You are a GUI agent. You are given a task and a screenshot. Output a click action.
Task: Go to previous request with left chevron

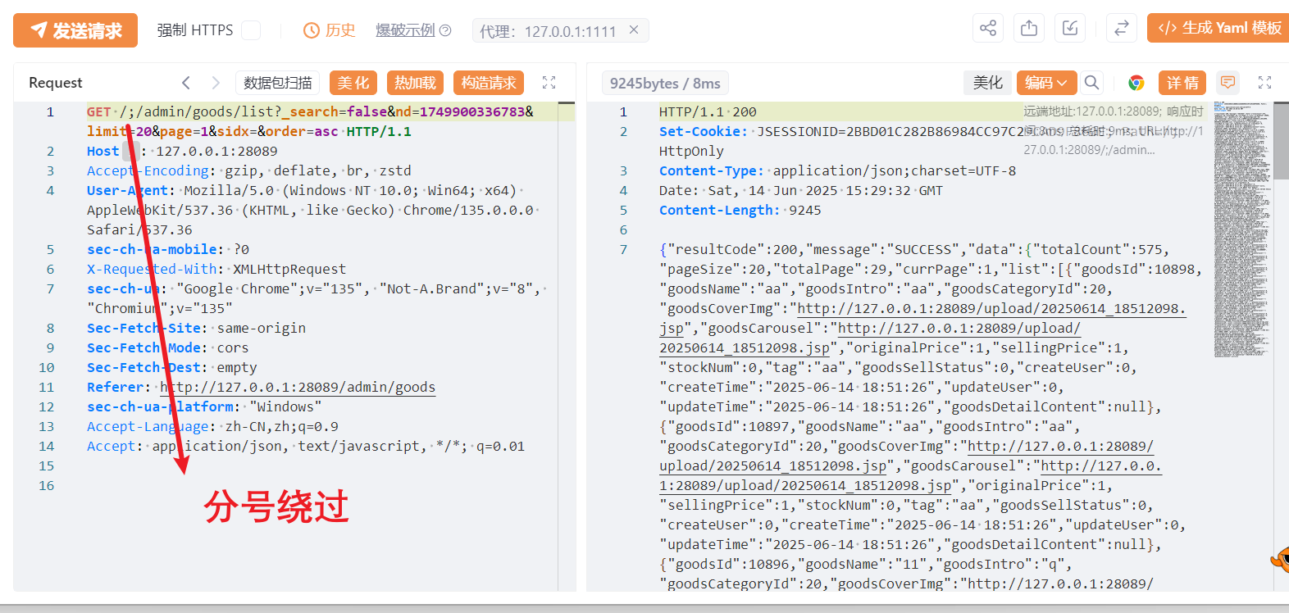coord(186,83)
